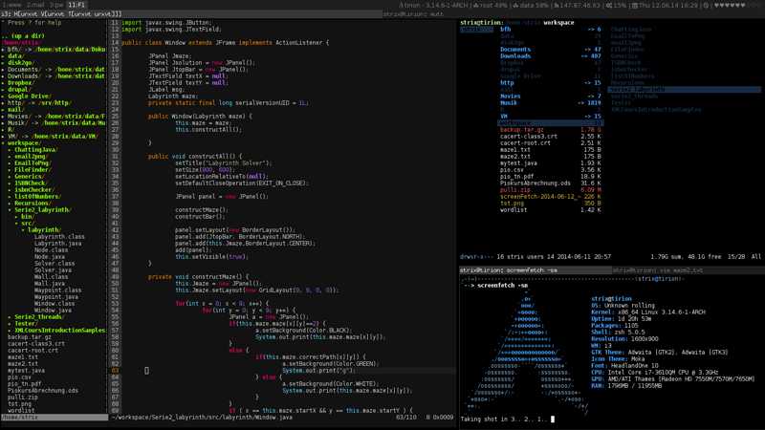Select cacert-root.crt in ranger pane
765x430 pixels.
551,142
